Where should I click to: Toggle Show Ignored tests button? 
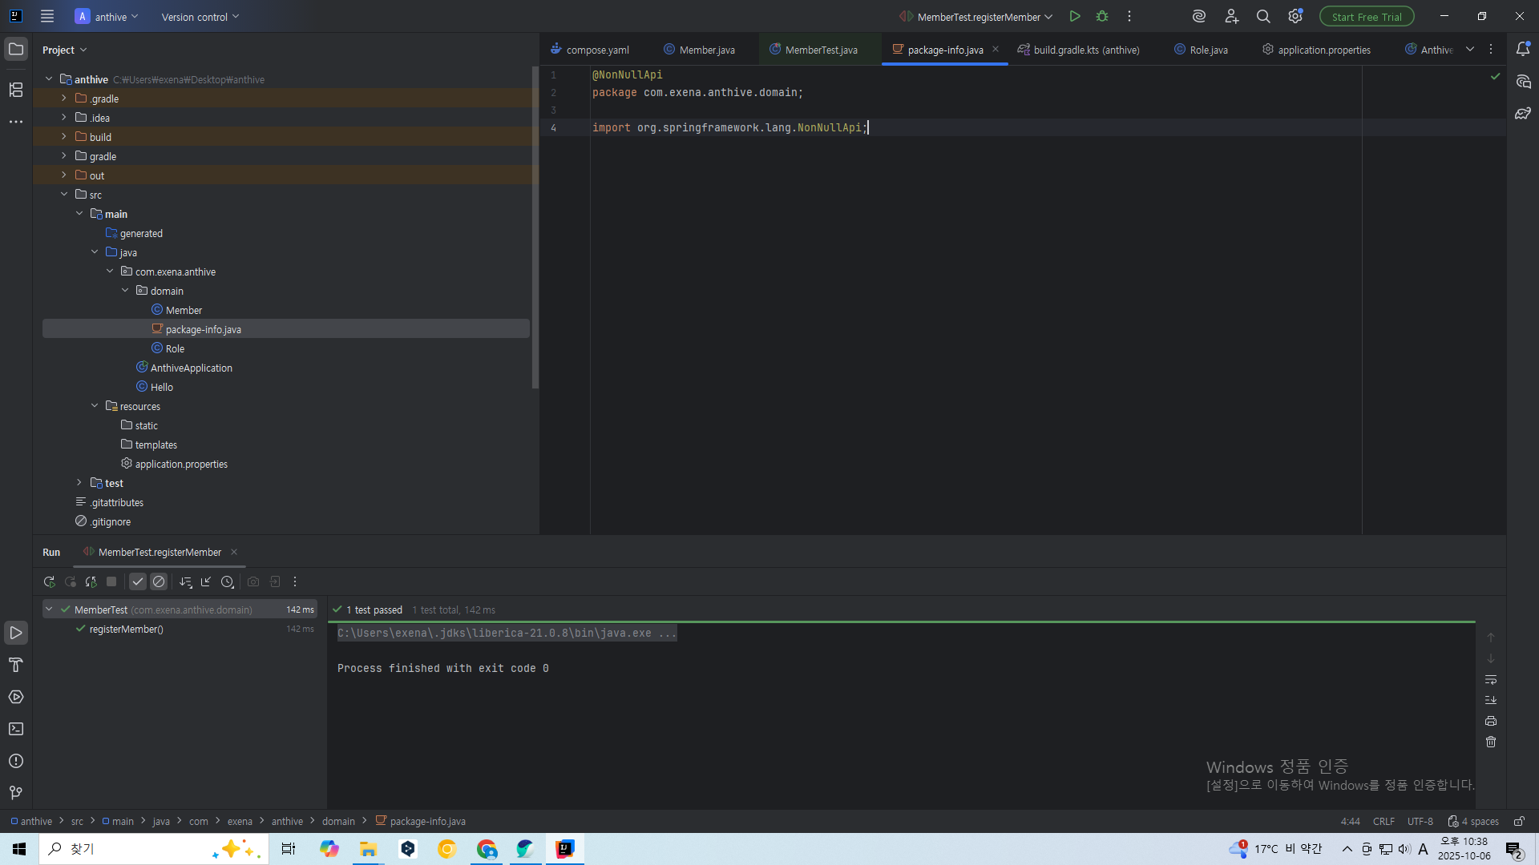point(159,582)
